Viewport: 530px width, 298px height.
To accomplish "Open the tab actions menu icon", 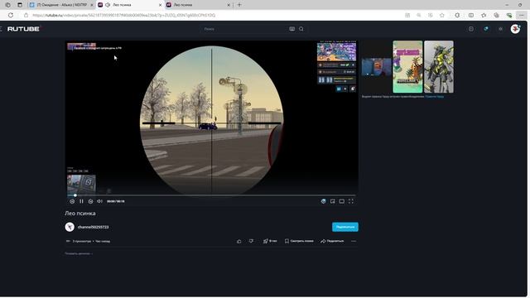I will coord(20,5).
